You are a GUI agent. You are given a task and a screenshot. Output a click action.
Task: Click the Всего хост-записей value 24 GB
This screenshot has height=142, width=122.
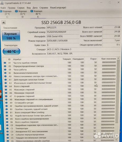coord(112,32)
